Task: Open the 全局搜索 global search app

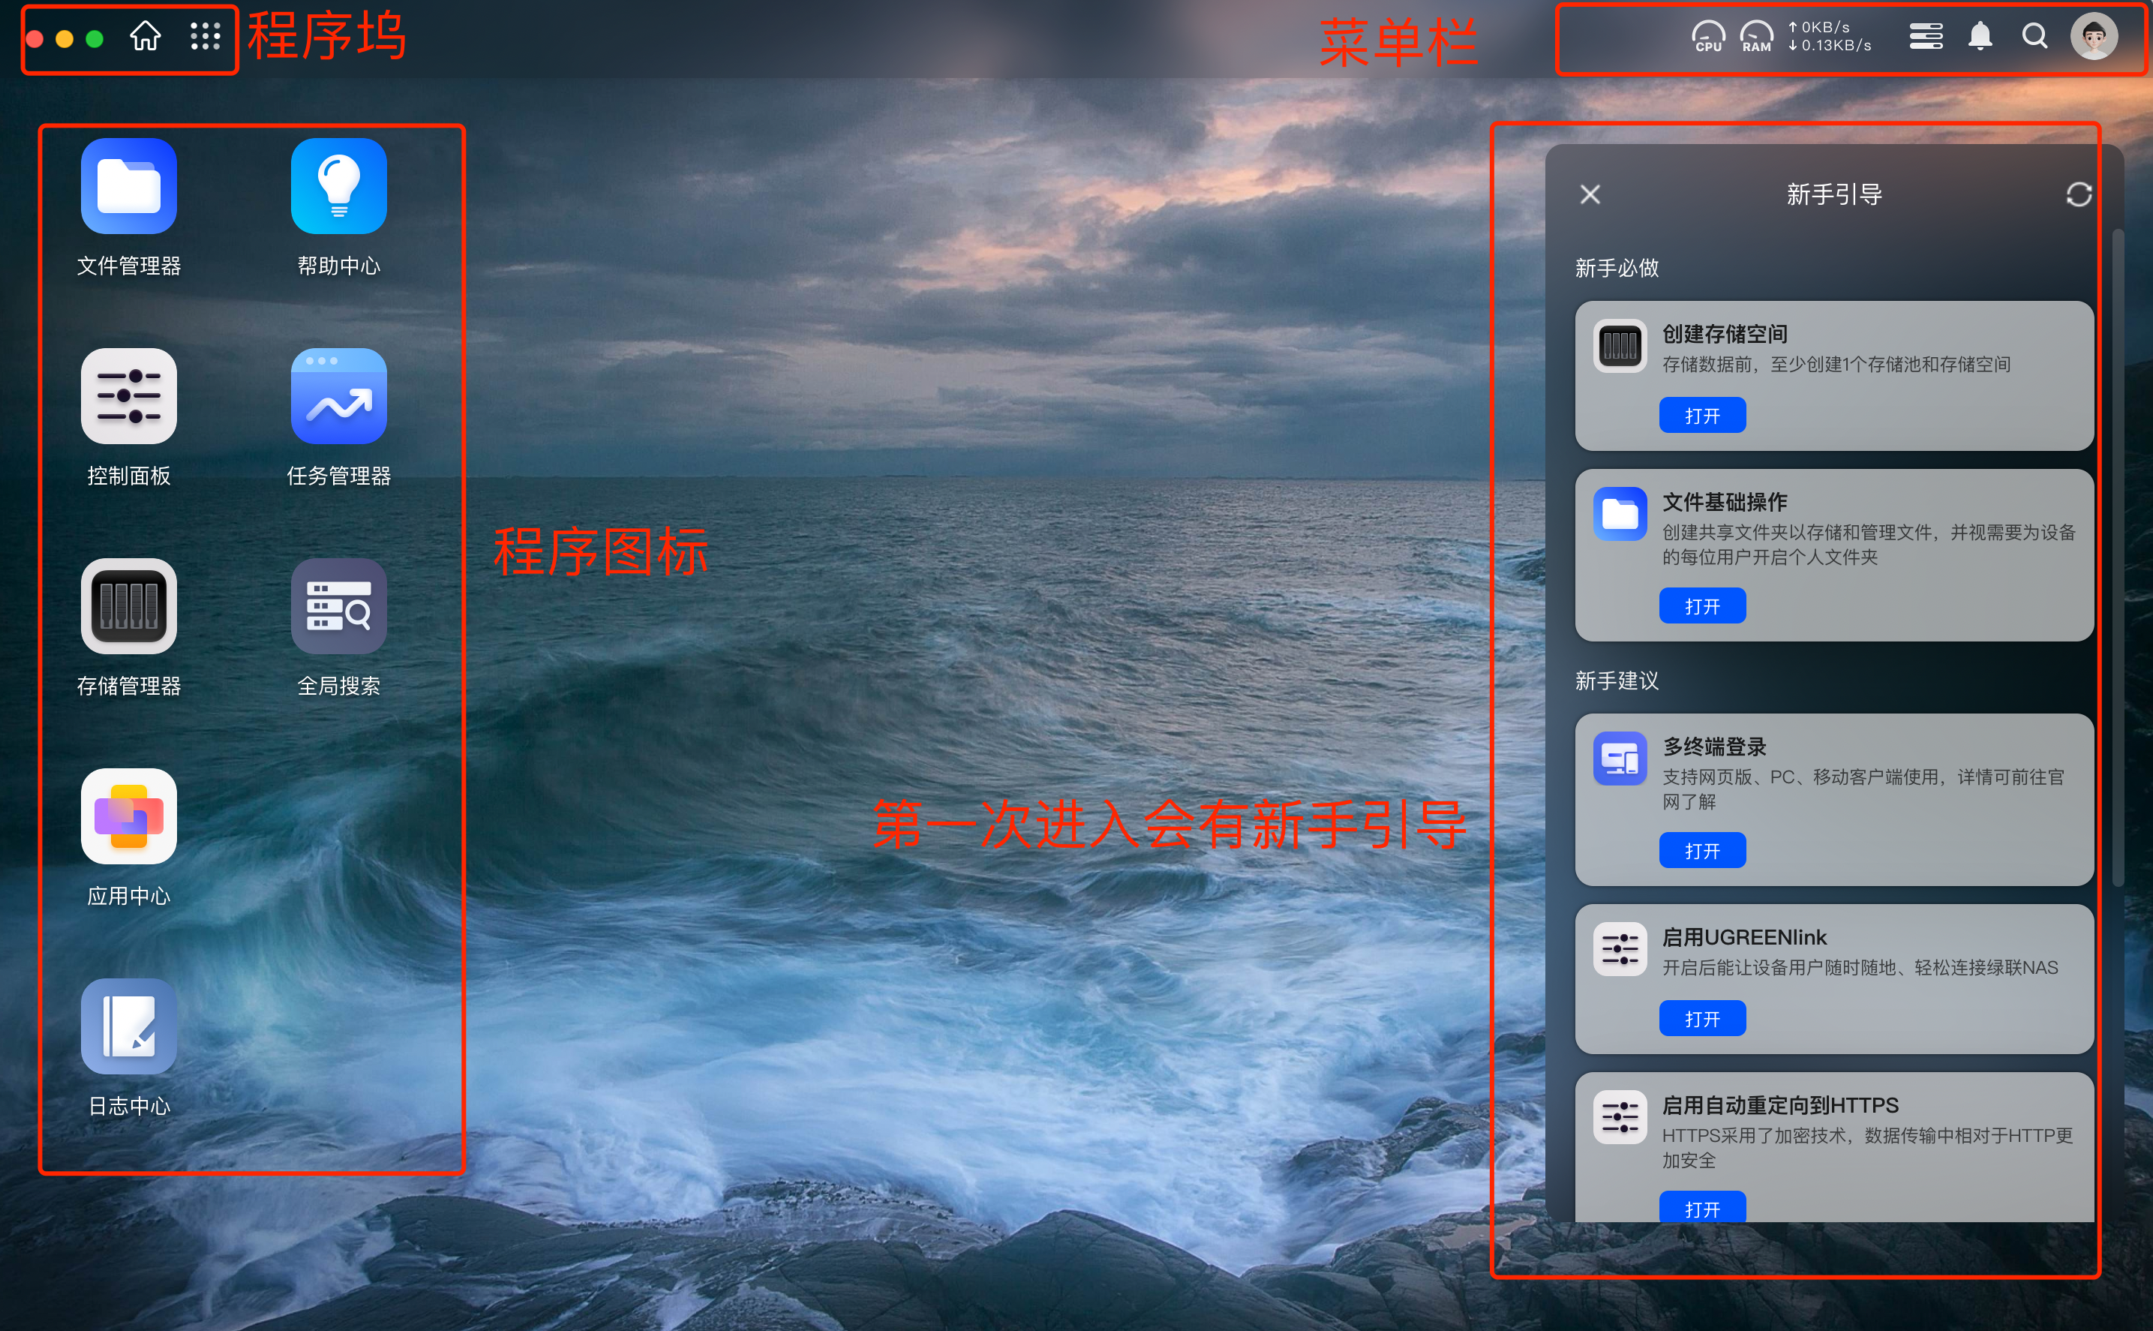Action: click(x=339, y=605)
